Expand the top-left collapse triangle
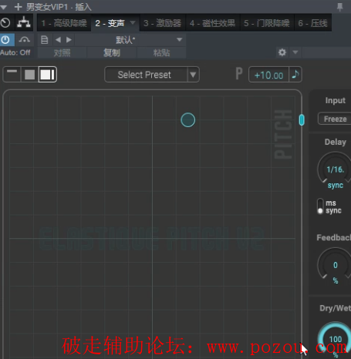Image resolution: width=351 pixels, height=359 pixels. point(3,7)
